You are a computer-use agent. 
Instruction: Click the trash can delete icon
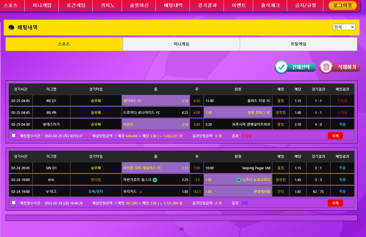[326, 67]
